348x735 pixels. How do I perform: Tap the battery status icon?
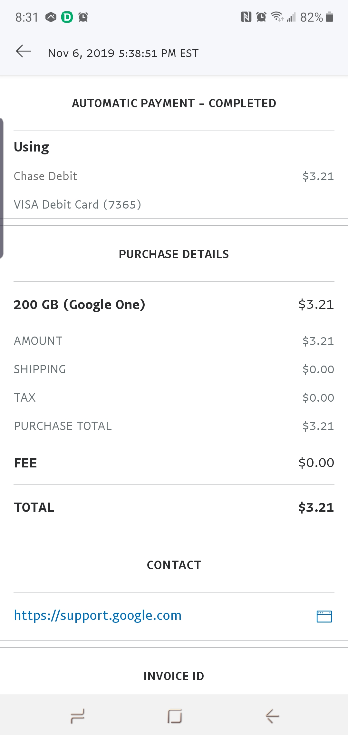tap(329, 17)
